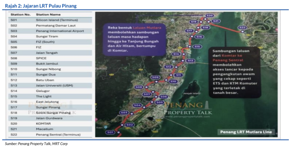Click the S08 station label on the map
The width and height of the screenshot is (292, 146).
point(139,87)
